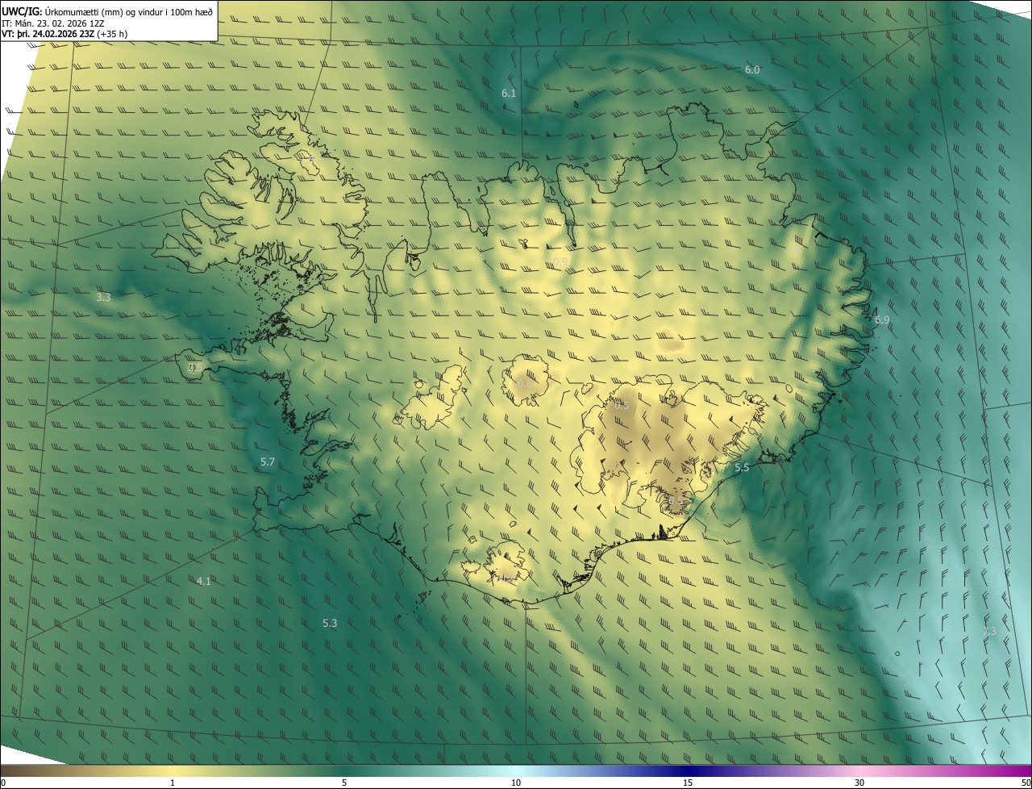Click the 5.5 value label on the southeast coast
1032x789 pixels.
742,468
